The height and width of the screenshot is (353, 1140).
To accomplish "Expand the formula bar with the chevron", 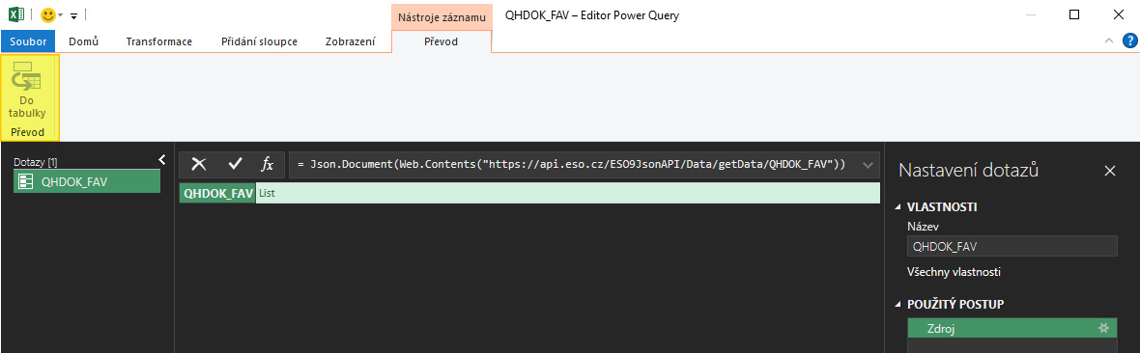I will pos(868,165).
